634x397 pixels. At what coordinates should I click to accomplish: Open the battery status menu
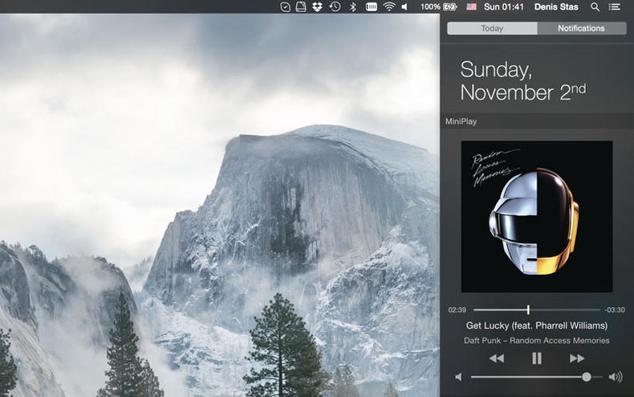450,7
